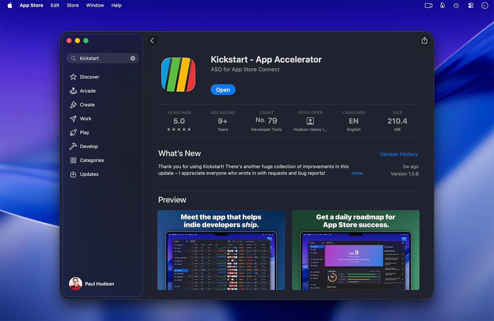Viewport: 494px width, 321px height.
Task: Click the Version 1.0.6 text
Action: [x=404, y=174]
